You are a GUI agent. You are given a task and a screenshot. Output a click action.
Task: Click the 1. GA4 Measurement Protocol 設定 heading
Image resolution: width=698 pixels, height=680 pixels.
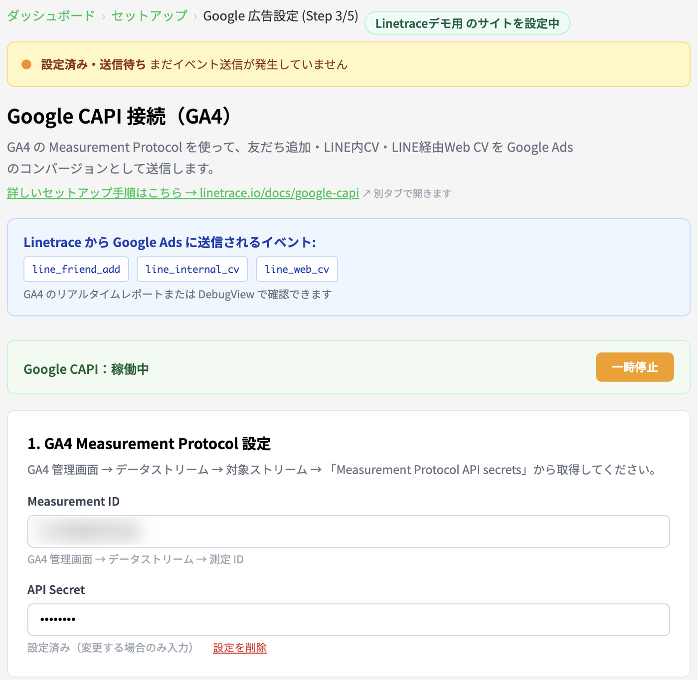tap(149, 444)
